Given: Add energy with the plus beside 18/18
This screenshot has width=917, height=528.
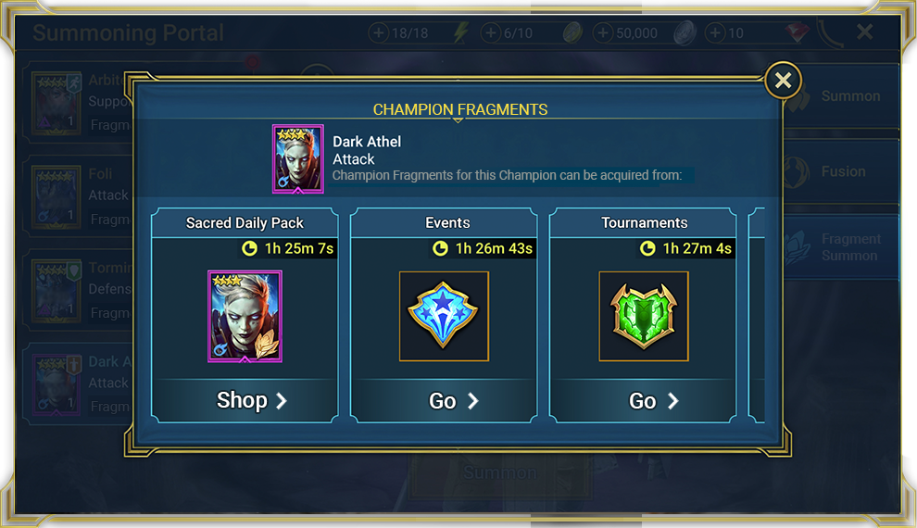Looking at the screenshot, I should (379, 32).
